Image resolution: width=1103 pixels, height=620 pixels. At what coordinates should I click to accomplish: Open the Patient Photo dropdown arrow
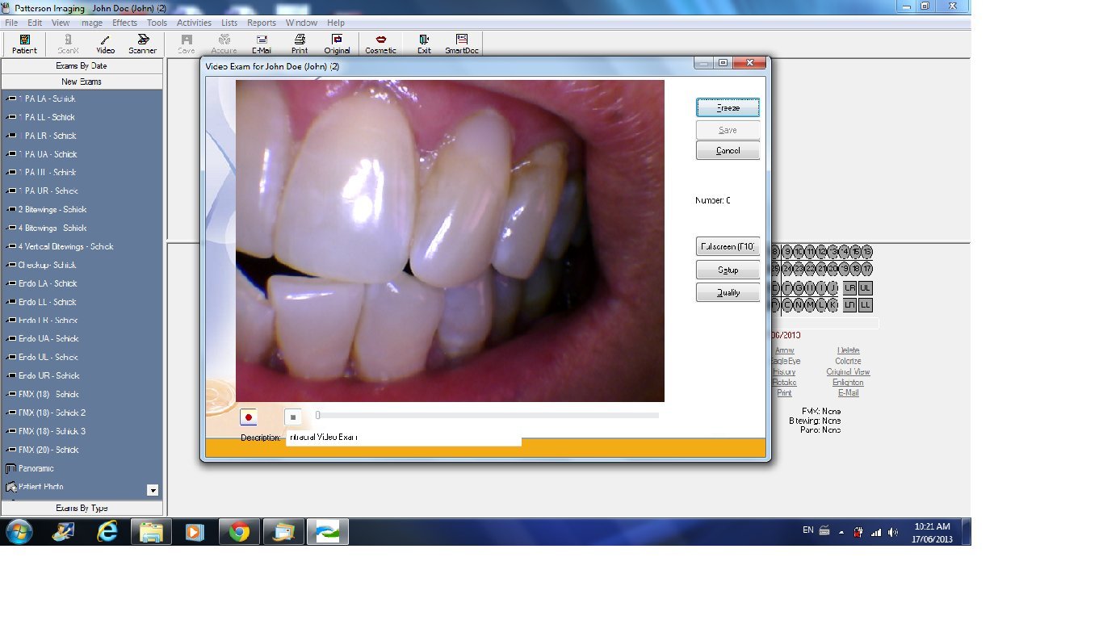click(x=152, y=489)
